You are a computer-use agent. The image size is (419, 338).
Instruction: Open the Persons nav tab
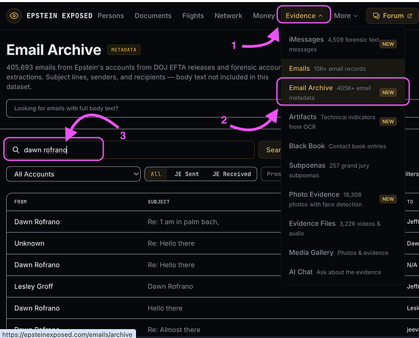[x=110, y=16]
